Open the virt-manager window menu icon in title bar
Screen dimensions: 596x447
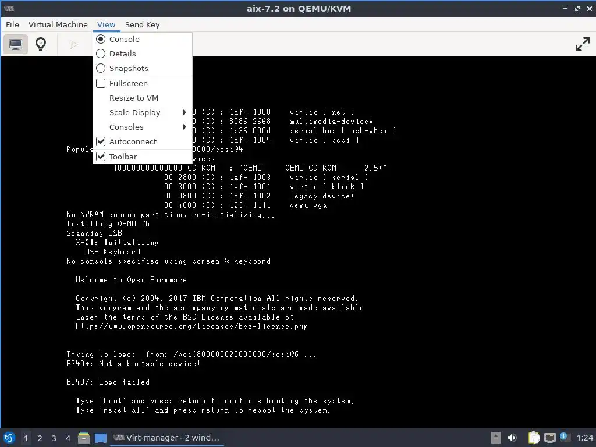(9, 8)
